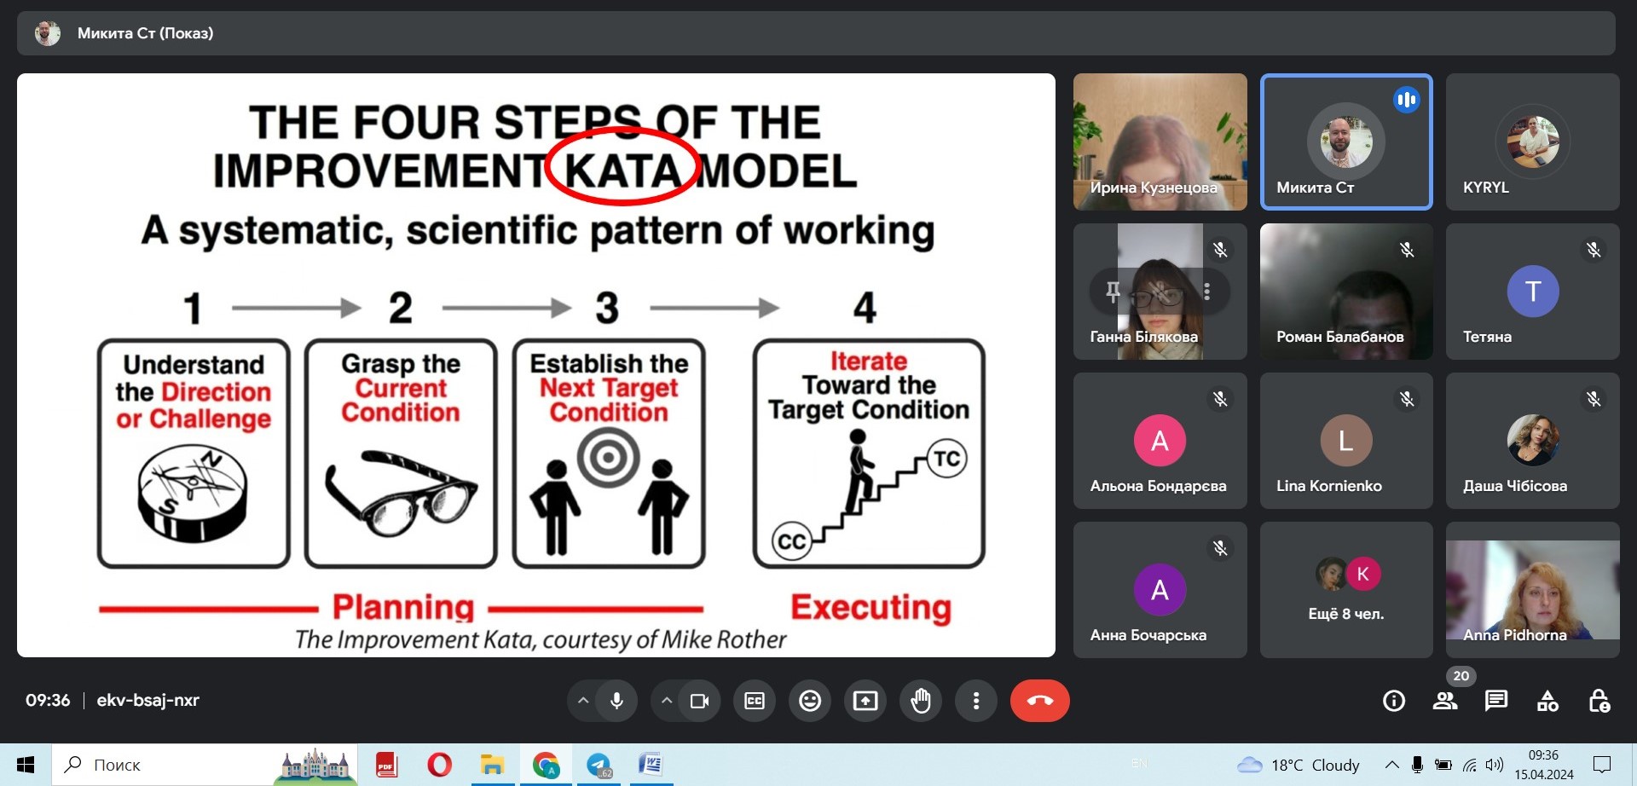This screenshot has width=1637, height=786.
Task: Open the more options three-dot menu
Action: pos(976,701)
